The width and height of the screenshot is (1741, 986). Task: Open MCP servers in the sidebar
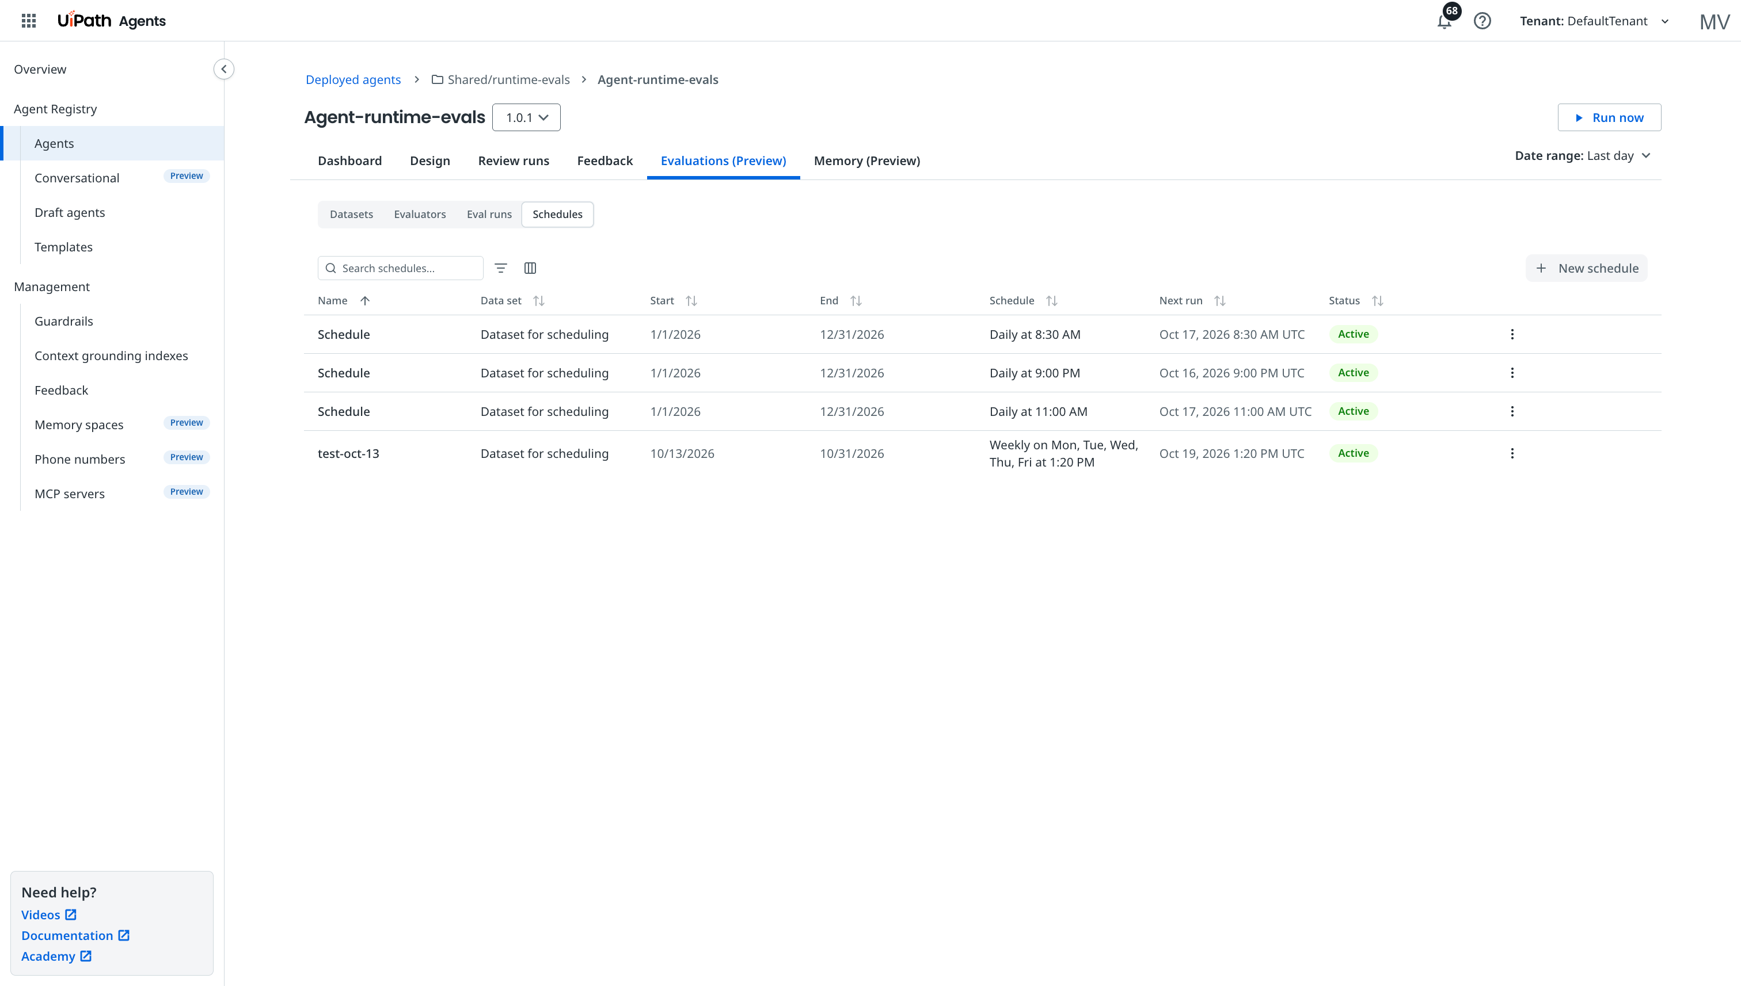(x=70, y=494)
